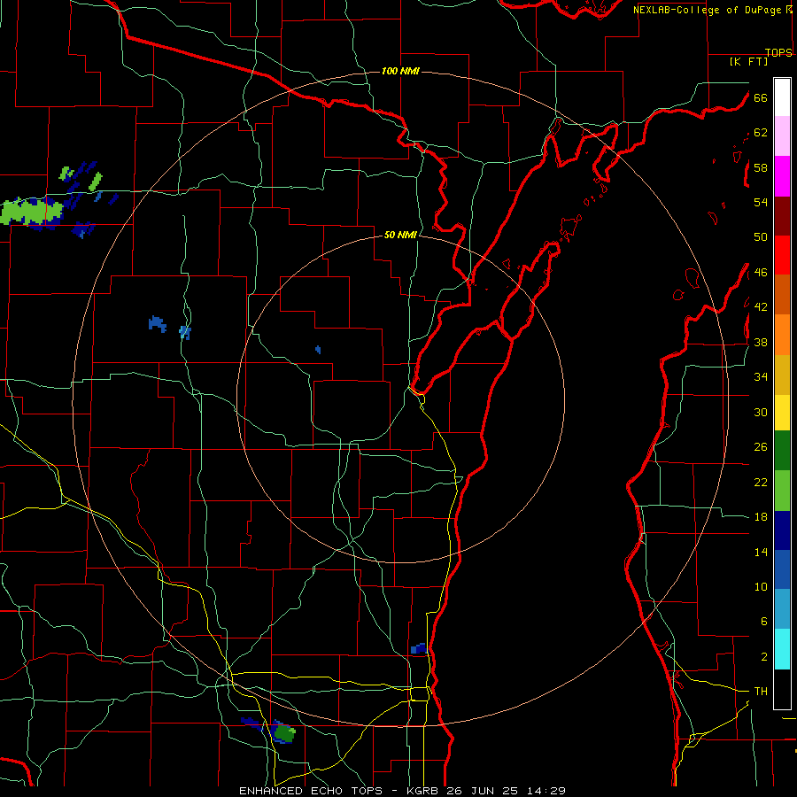Click the dark green 26 kft swatch
Image resolution: width=797 pixels, height=797 pixels.
coord(782,451)
